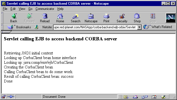Click the security padlock status icon
Image resolution: width=177 pixels, height=100 pixels.
coord(4,97)
